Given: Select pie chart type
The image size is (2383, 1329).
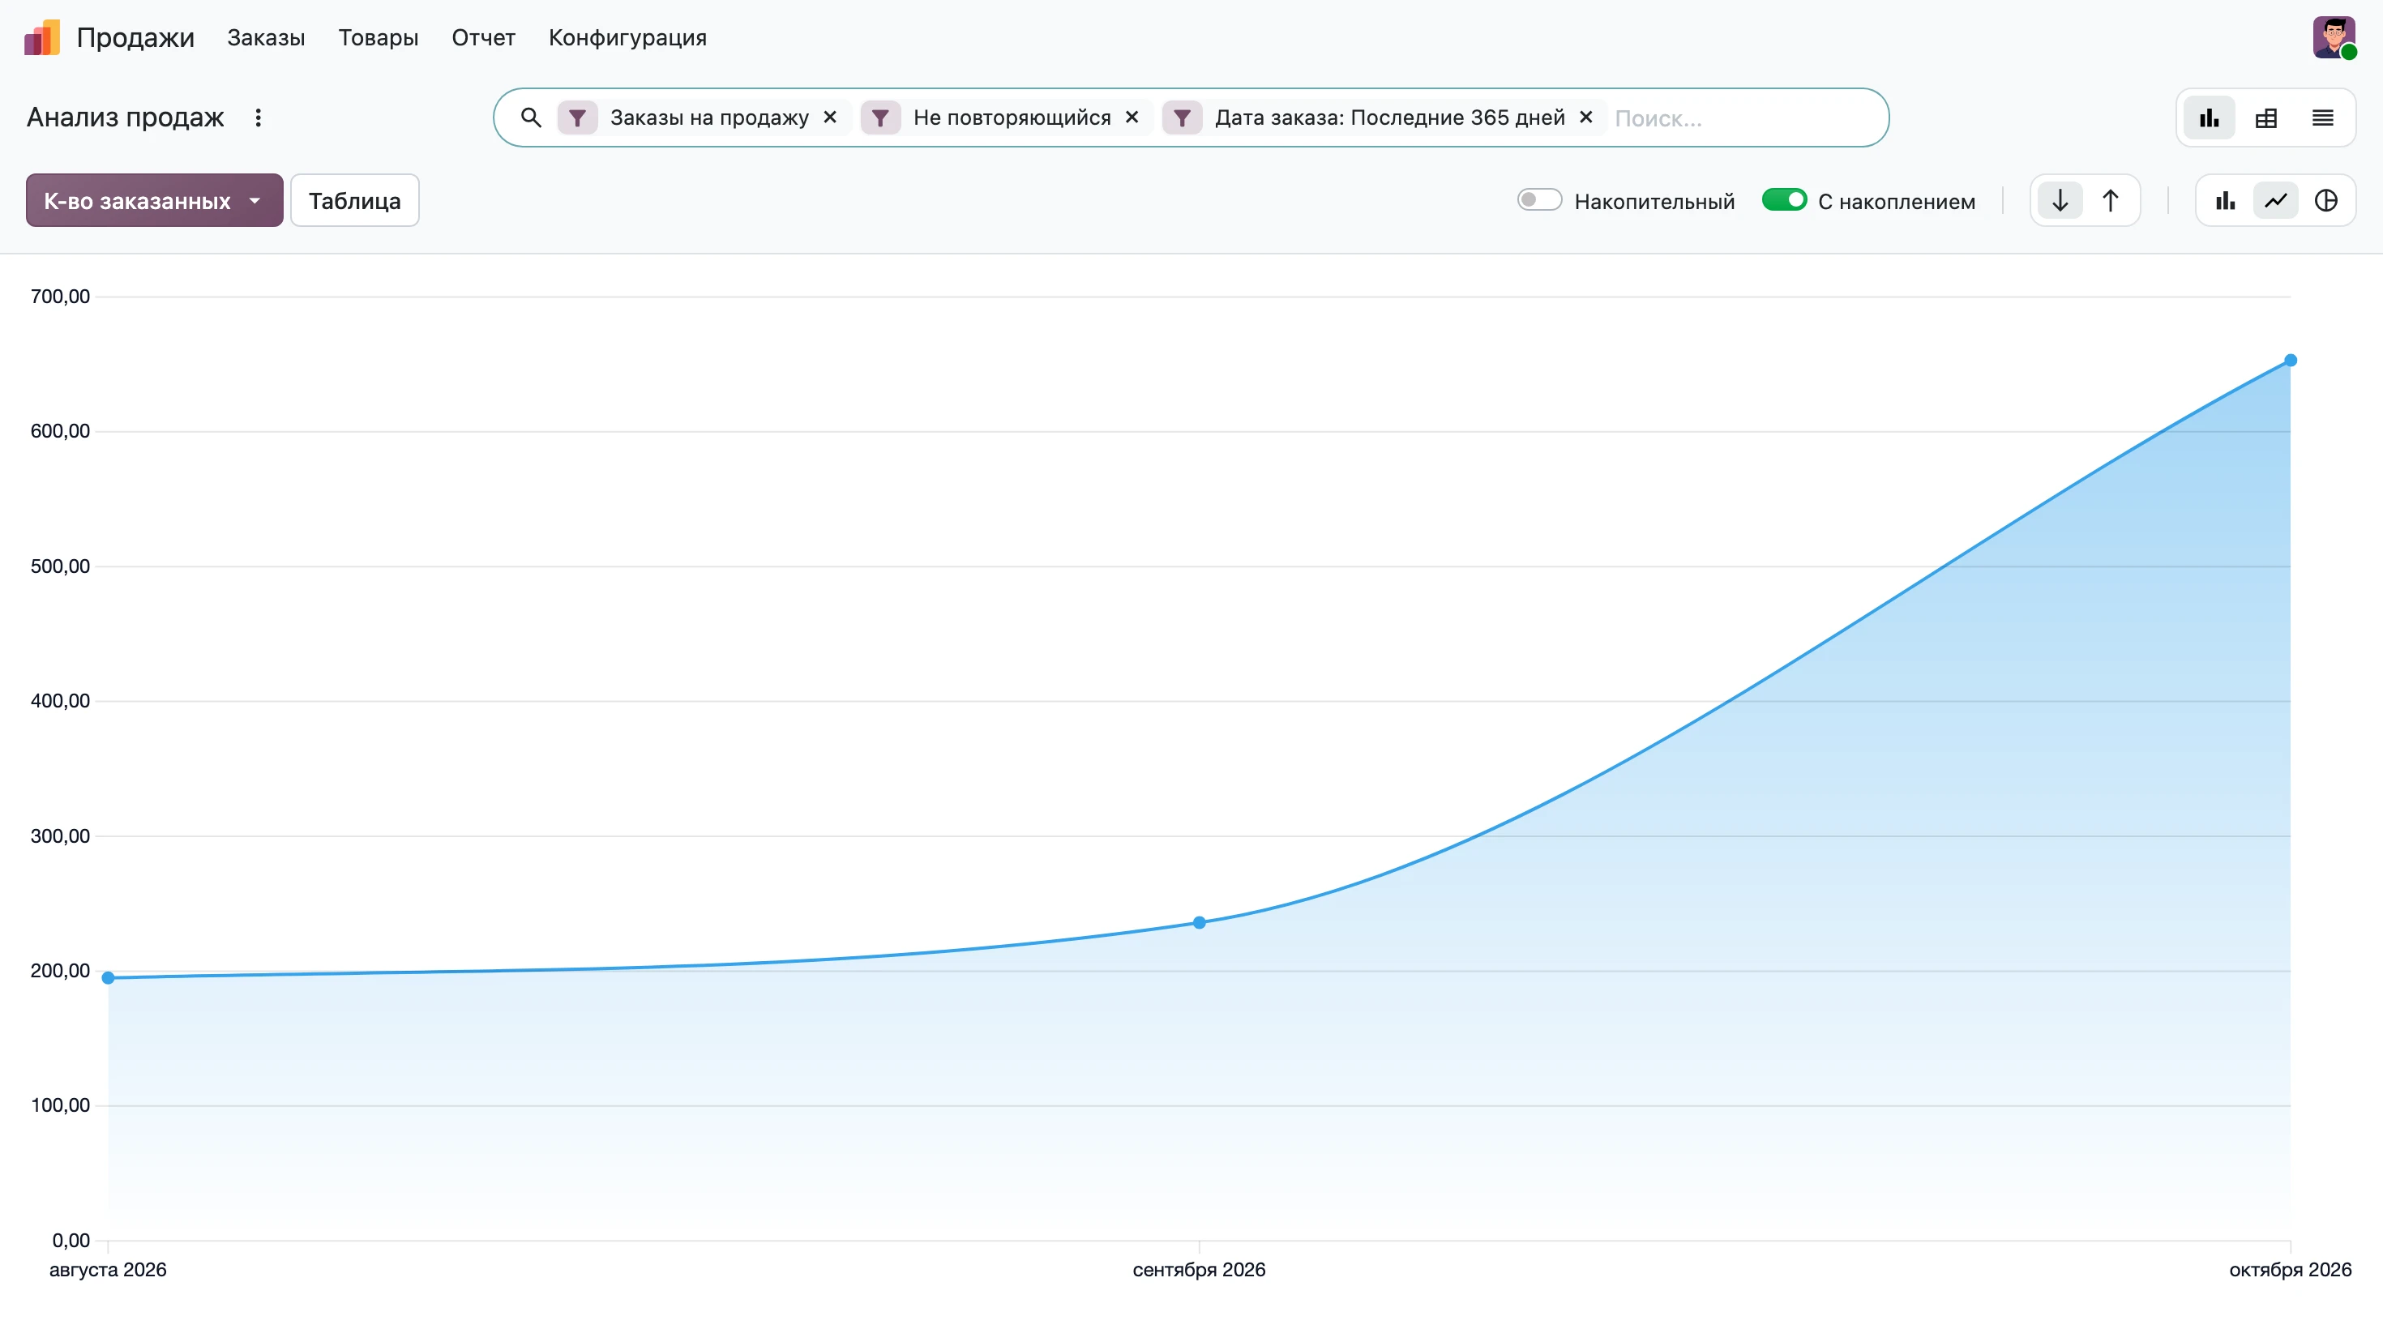Looking at the screenshot, I should click(2325, 201).
